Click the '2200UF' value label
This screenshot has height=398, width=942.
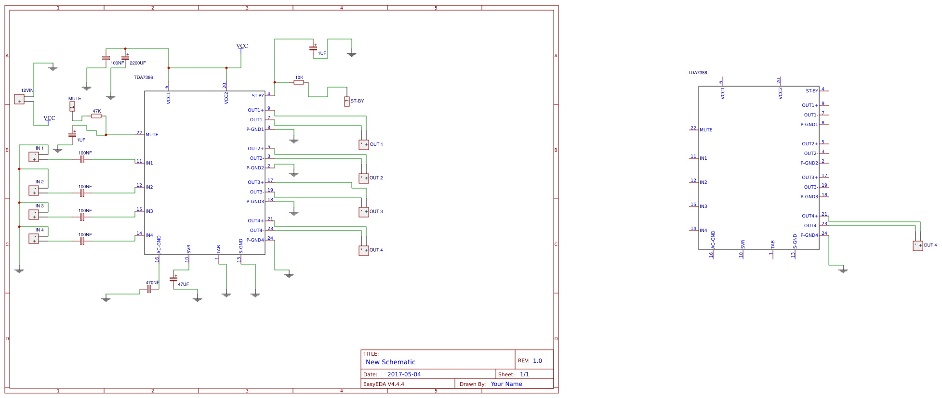tap(138, 63)
